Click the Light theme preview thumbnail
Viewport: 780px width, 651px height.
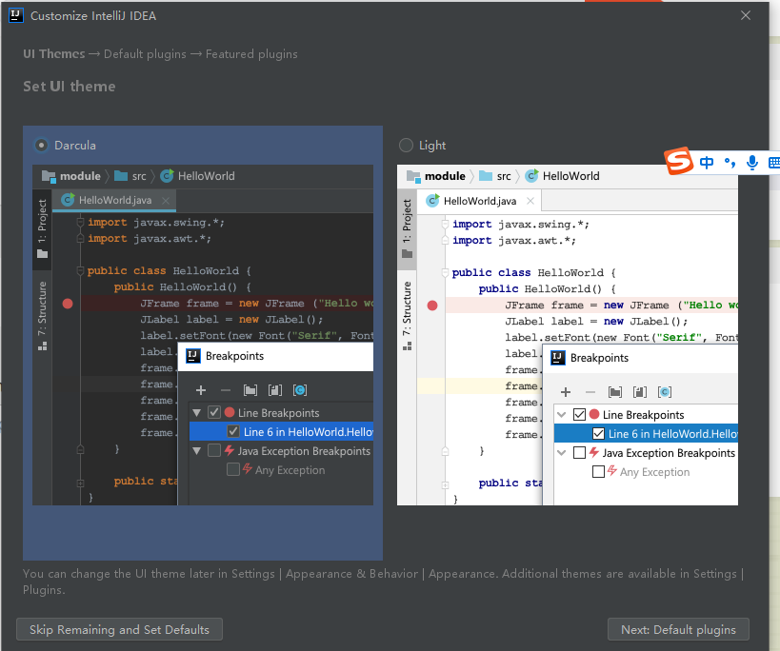pos(568,335)
